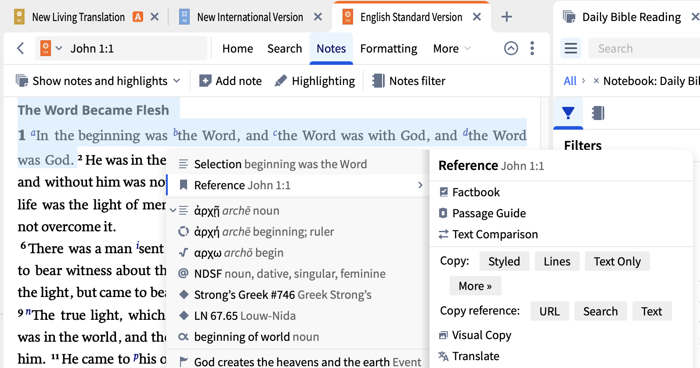
Task: Go back with the left arrow
Action: coord(20,48)
